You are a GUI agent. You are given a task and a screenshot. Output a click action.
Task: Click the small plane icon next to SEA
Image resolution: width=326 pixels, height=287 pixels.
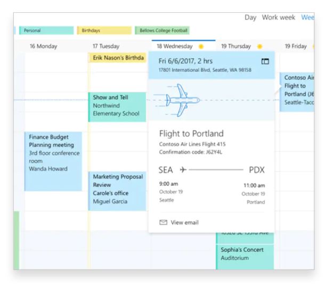(183, 169)
